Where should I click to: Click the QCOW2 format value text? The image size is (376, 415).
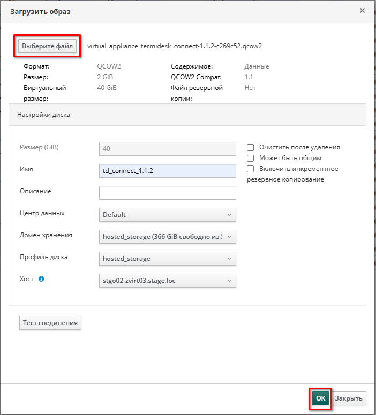pyautogui.click(x=108, y=66)
